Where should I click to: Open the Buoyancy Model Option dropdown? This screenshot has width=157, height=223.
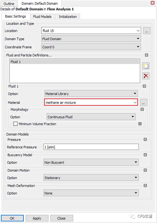coord(91,162)
